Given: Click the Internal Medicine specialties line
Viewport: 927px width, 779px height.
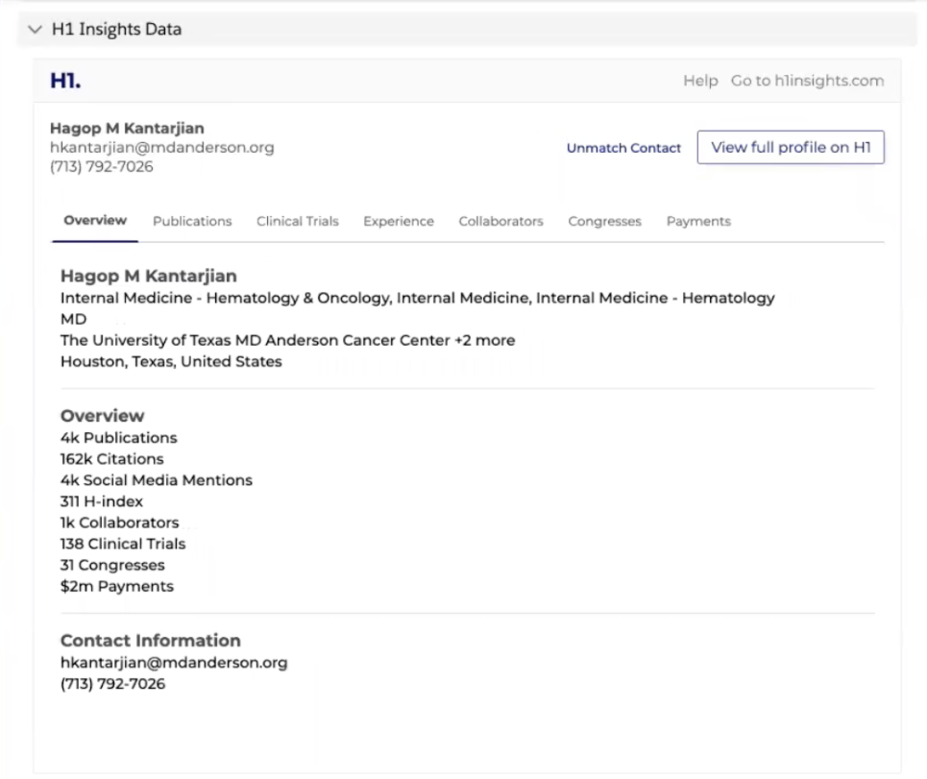Looking at the screenshot, I should click(x=417, y=298).
